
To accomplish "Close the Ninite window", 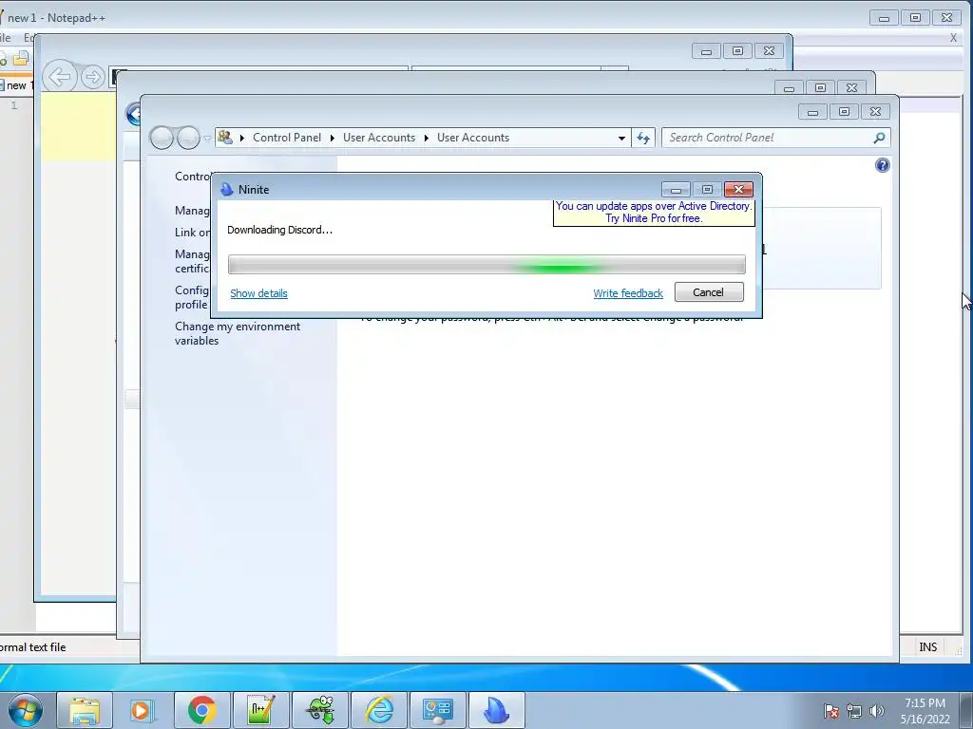I will (738, 190).
